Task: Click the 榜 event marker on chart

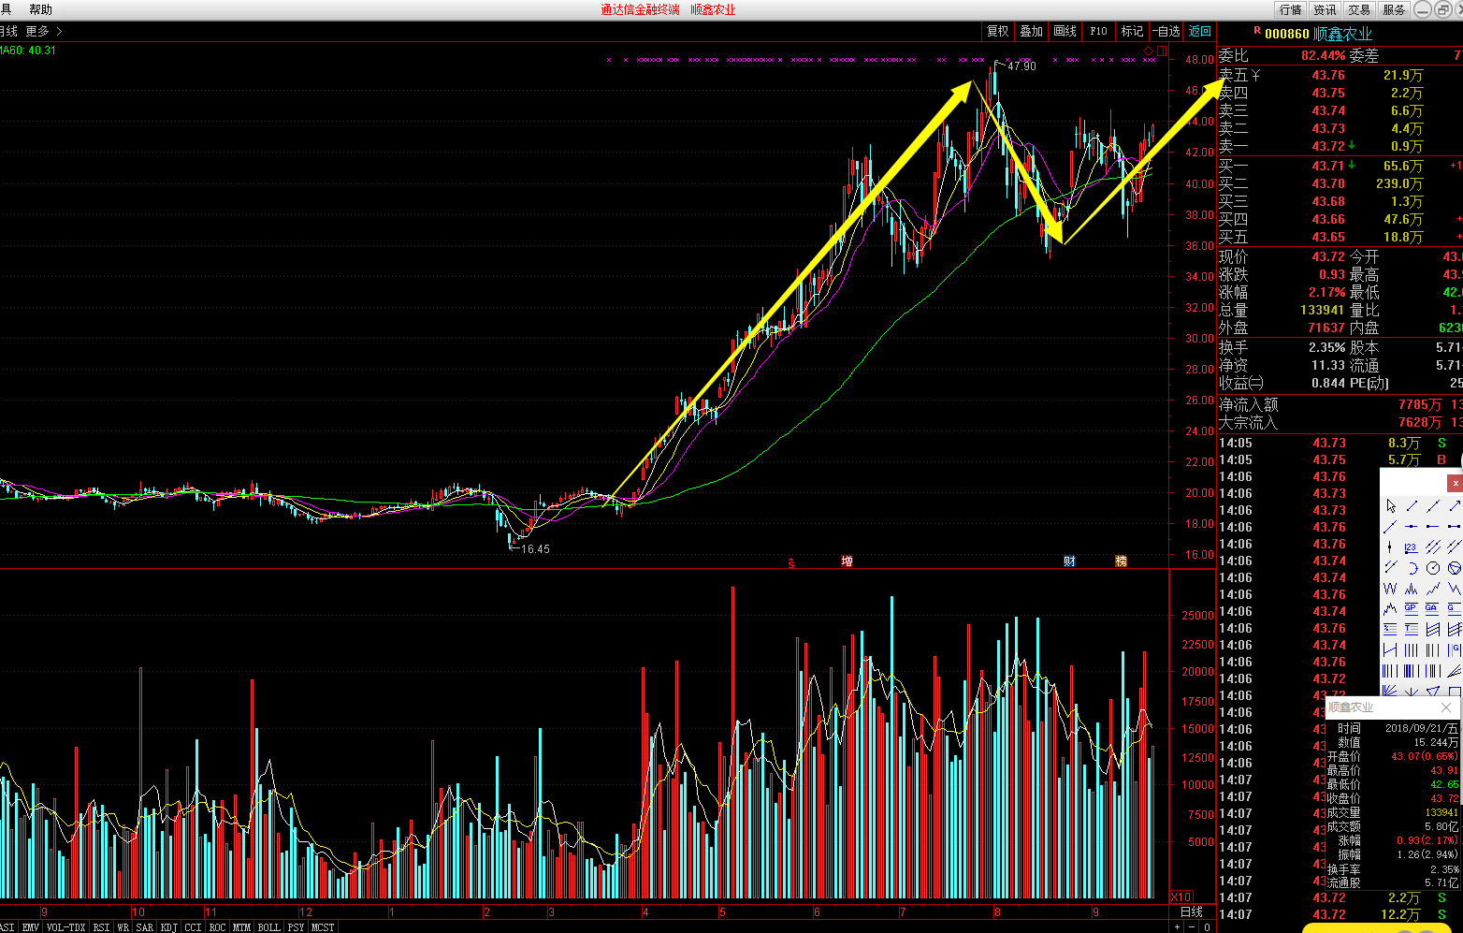Action: (1121, 561)
